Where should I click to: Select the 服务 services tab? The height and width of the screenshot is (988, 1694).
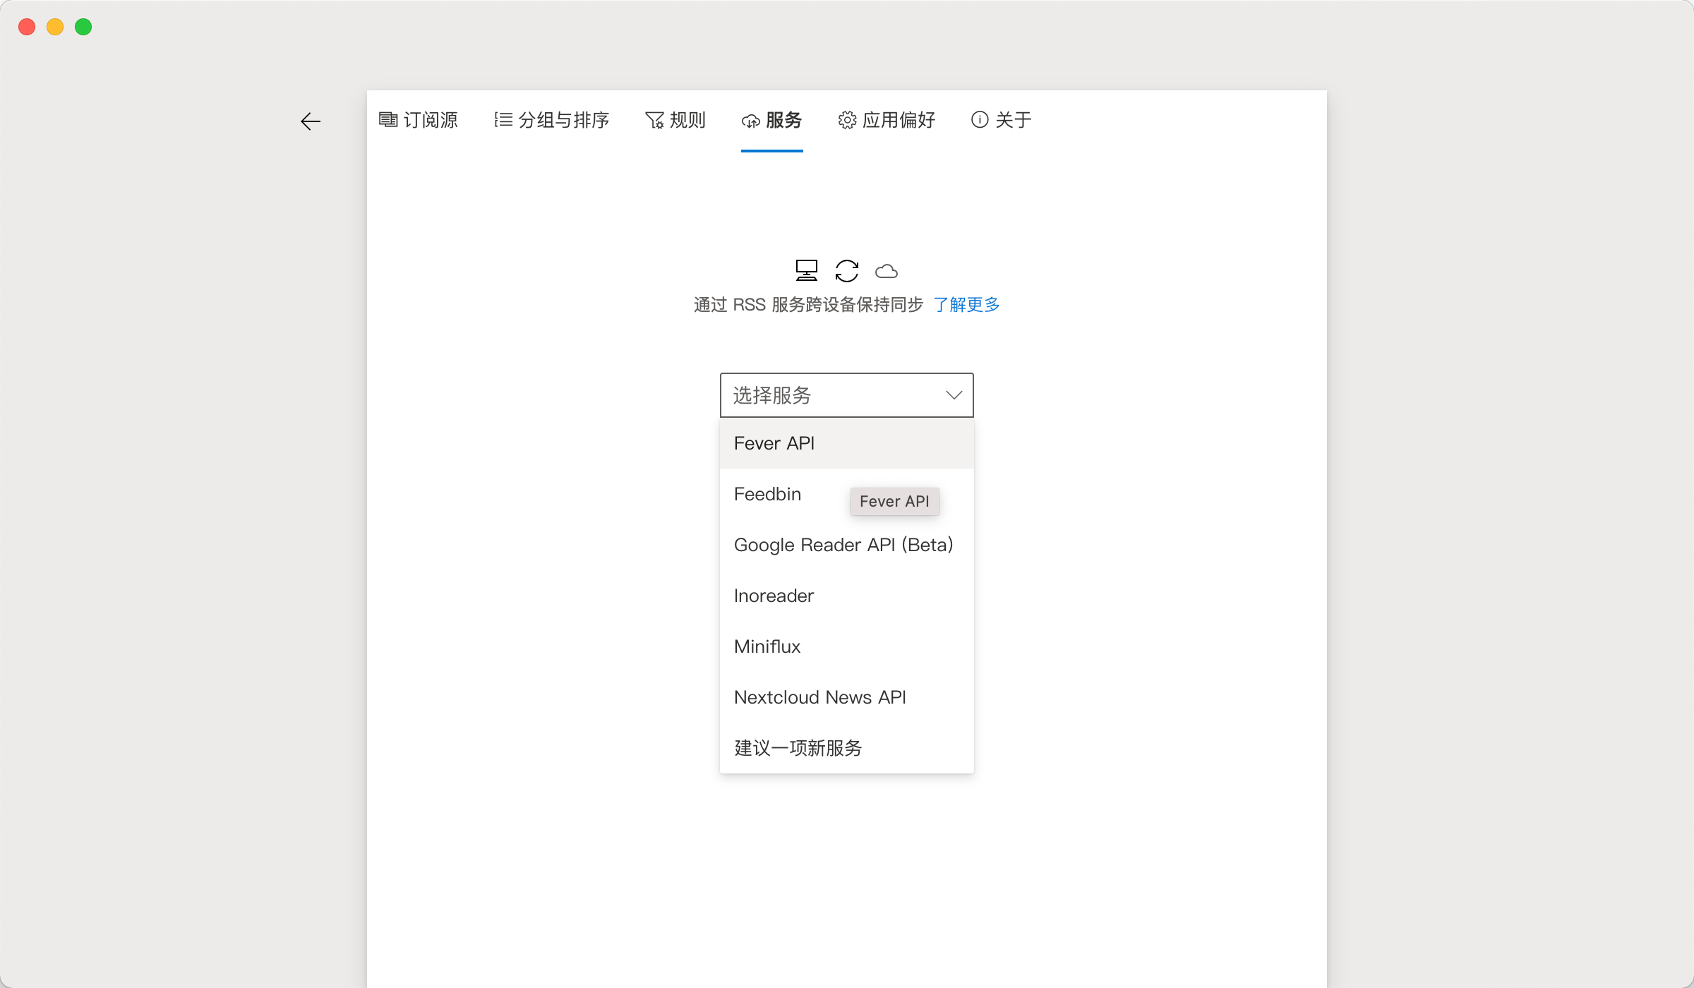pos(772,120)
